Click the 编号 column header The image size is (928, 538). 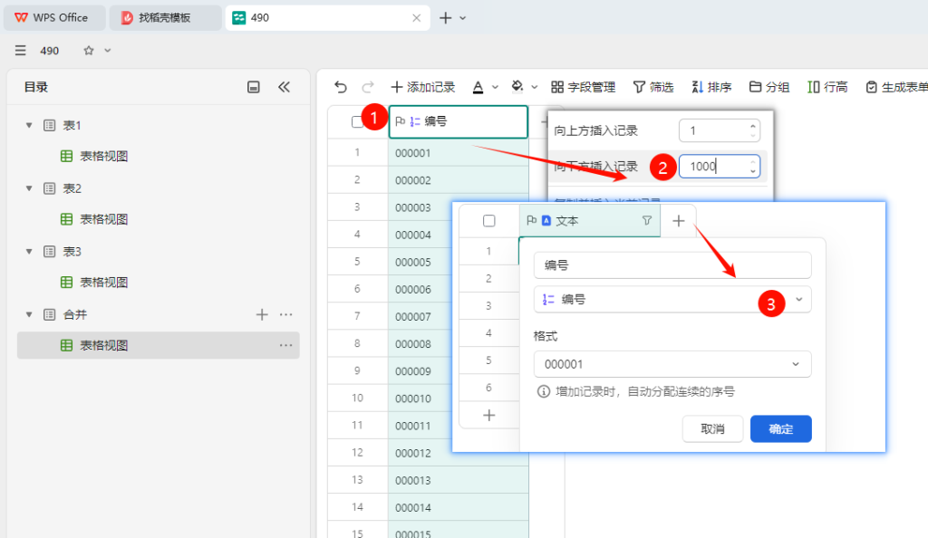(458, 121)
